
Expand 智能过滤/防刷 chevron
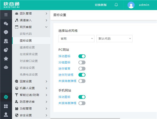tap(46, 95)
